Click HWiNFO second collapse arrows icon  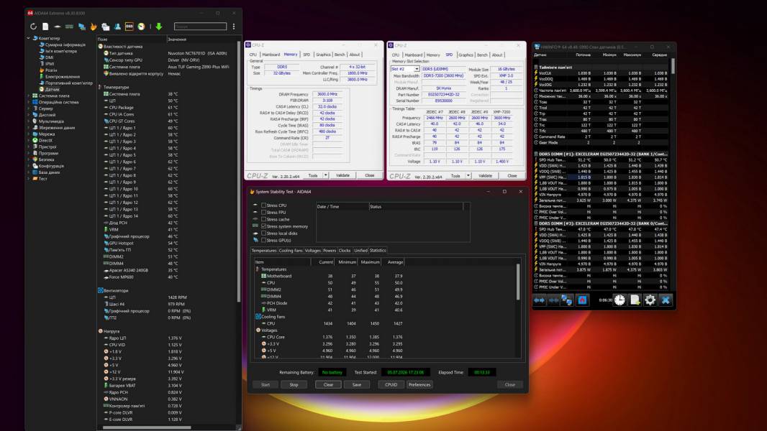pyautogui.click(x=553, y=300)
